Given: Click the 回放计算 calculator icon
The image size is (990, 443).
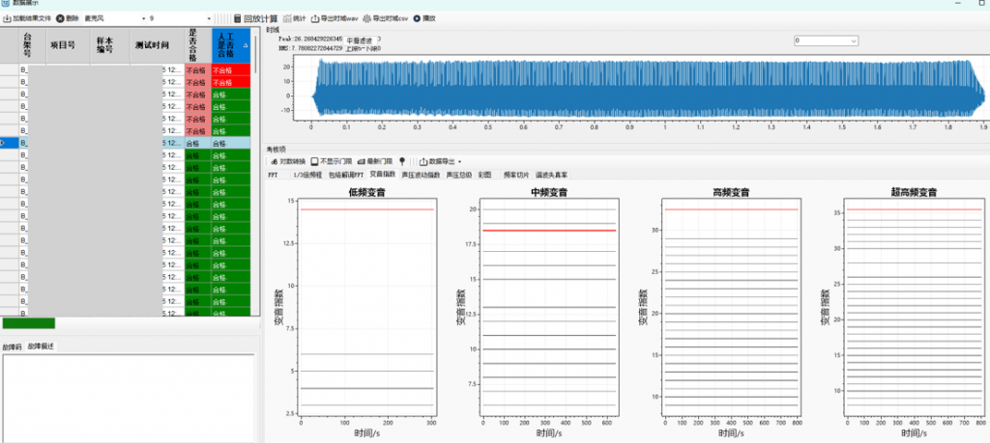Looking at the screenshot, I should coord(238,18).
